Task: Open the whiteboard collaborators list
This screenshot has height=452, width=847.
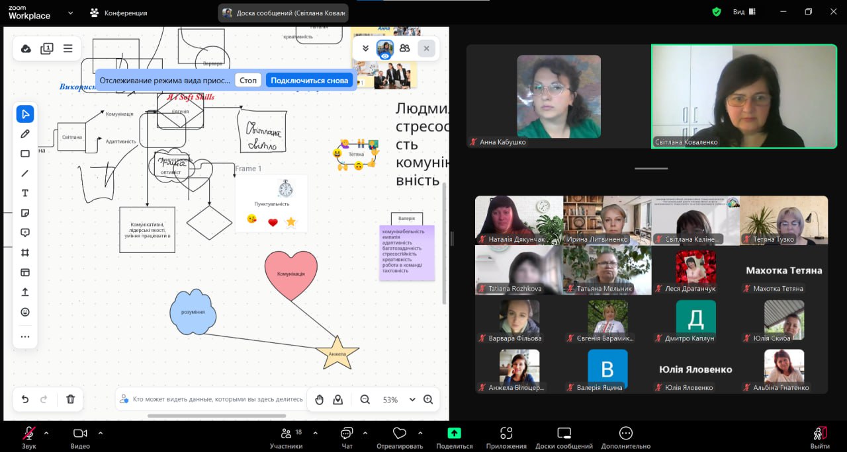Action: click(405, 48)
